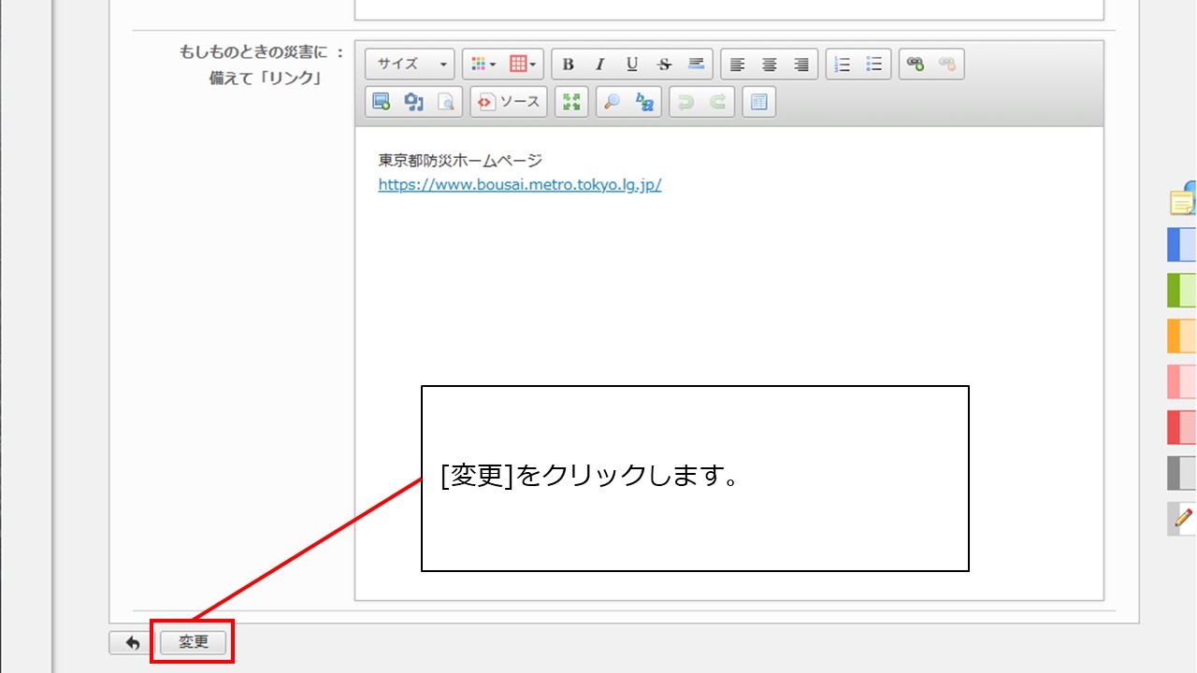Image resolution: width=1197 pixels, height=673 pixels.
Task: Click the 変更 button
Action: pyautogui.click(x=193, y=642)
